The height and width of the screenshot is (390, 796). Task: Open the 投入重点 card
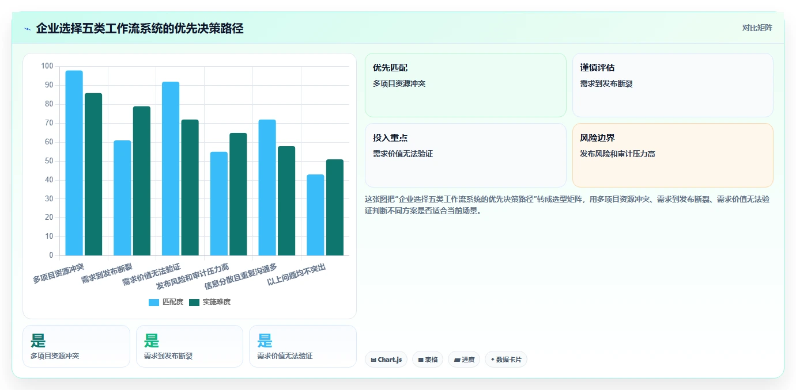tap(466, 155)
